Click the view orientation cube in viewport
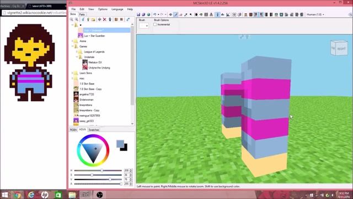Image resolution: width=353 pixels, height=199 pixels. 339,48
